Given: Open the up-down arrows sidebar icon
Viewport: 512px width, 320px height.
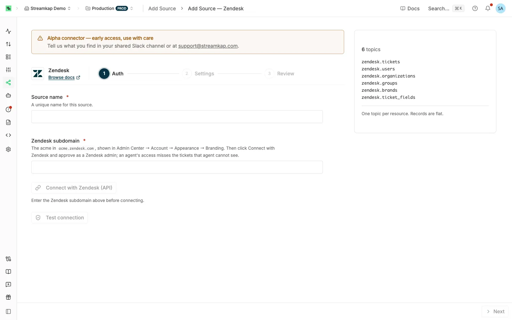Looking at the screenshot, I should pos(9,44).
